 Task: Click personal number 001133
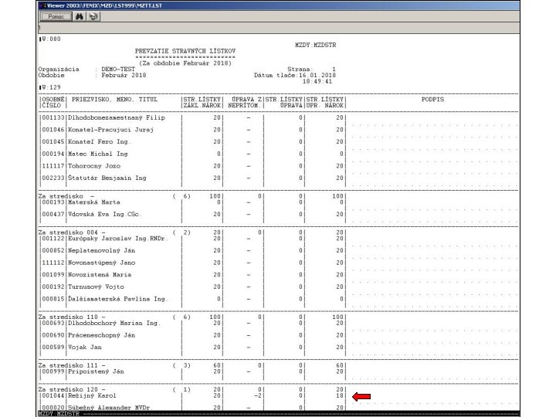53,117
